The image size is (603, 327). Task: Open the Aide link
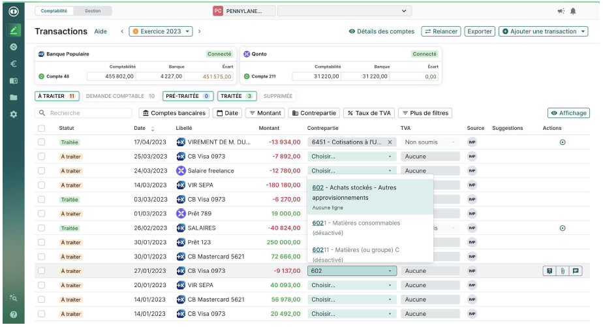click(x=100, y=31)
